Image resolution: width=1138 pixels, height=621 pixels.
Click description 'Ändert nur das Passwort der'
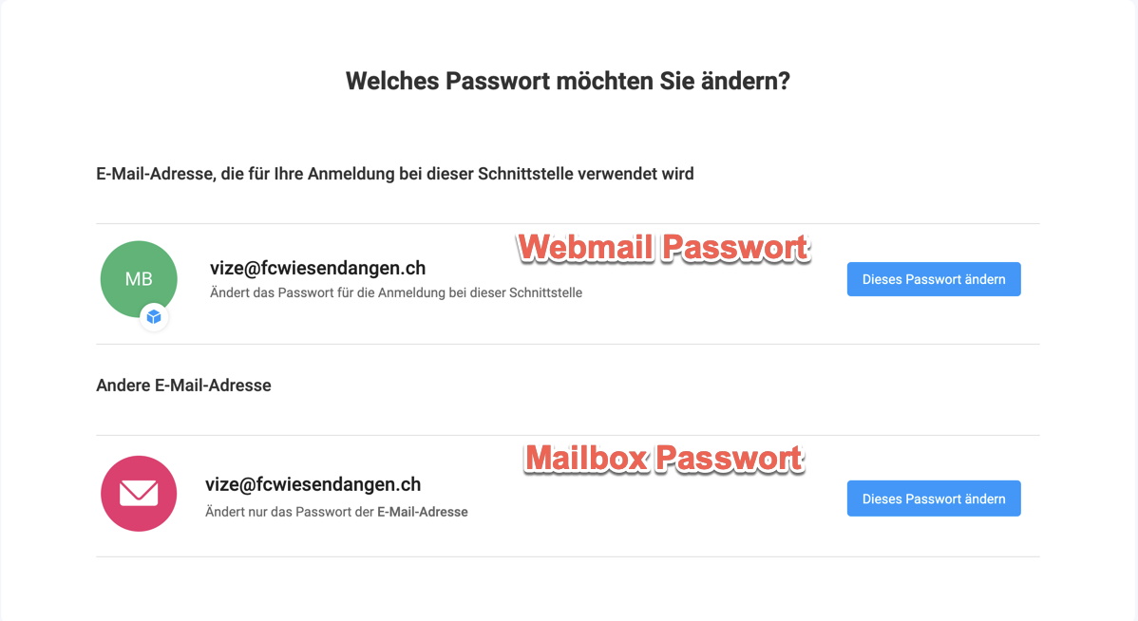(x=290, y=512)
